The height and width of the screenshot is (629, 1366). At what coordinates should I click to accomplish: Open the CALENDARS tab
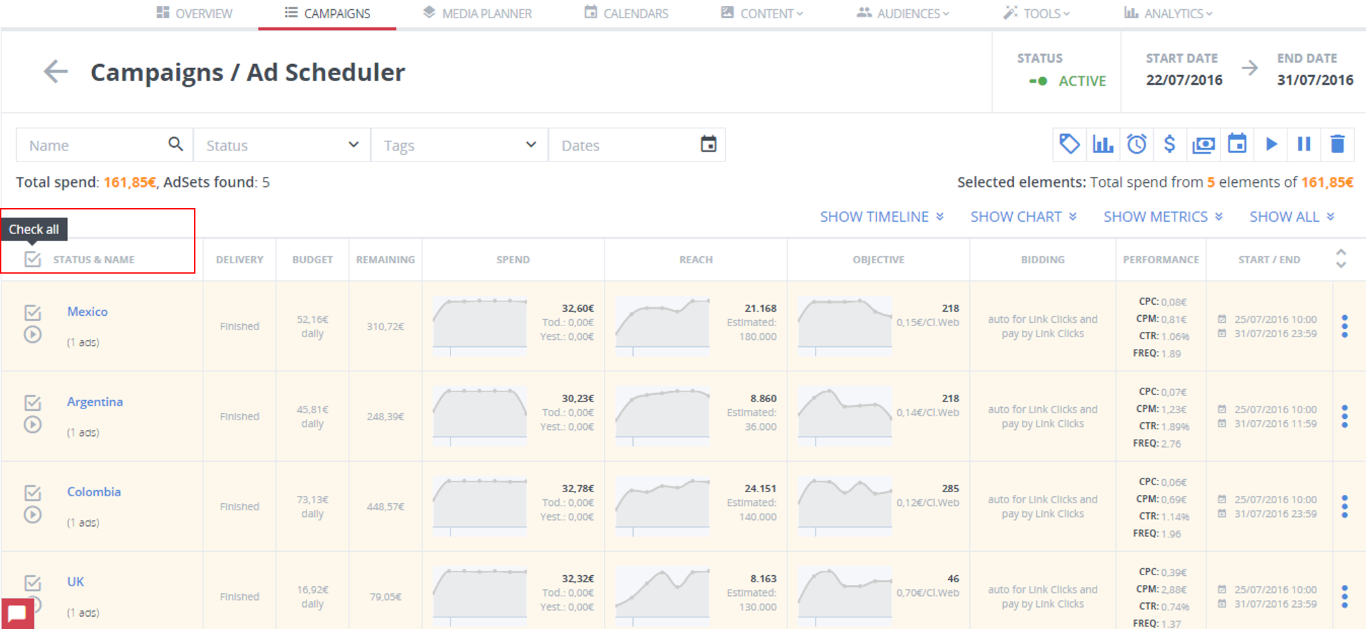(627, 13)
